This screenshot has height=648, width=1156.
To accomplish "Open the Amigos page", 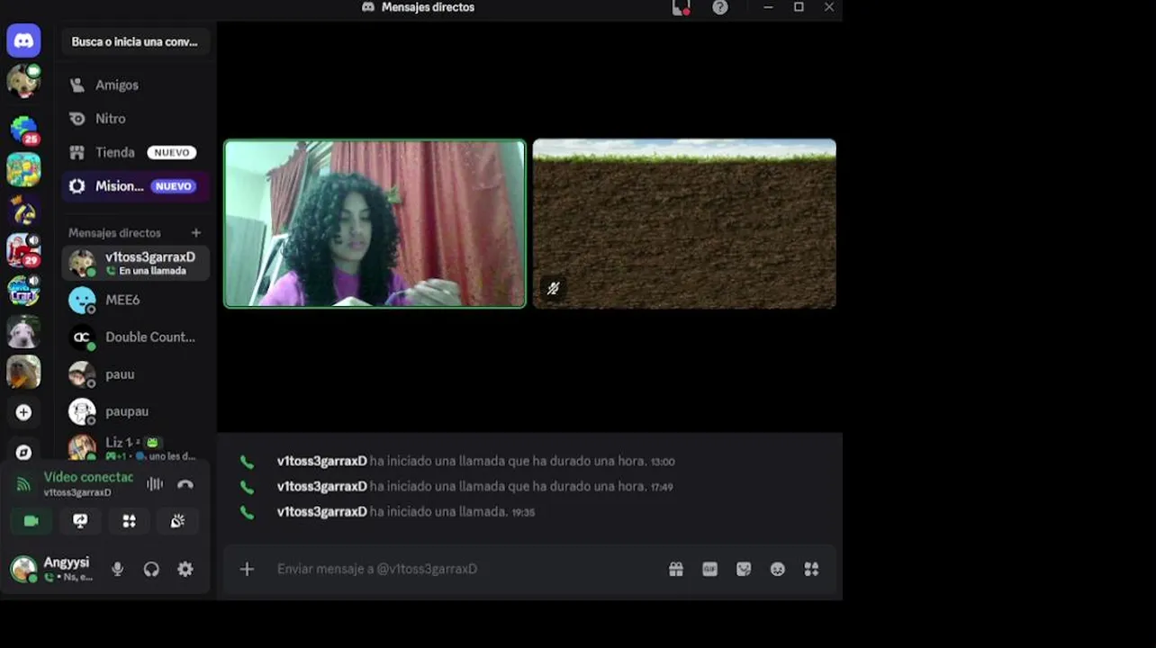I will click(135, 85).
